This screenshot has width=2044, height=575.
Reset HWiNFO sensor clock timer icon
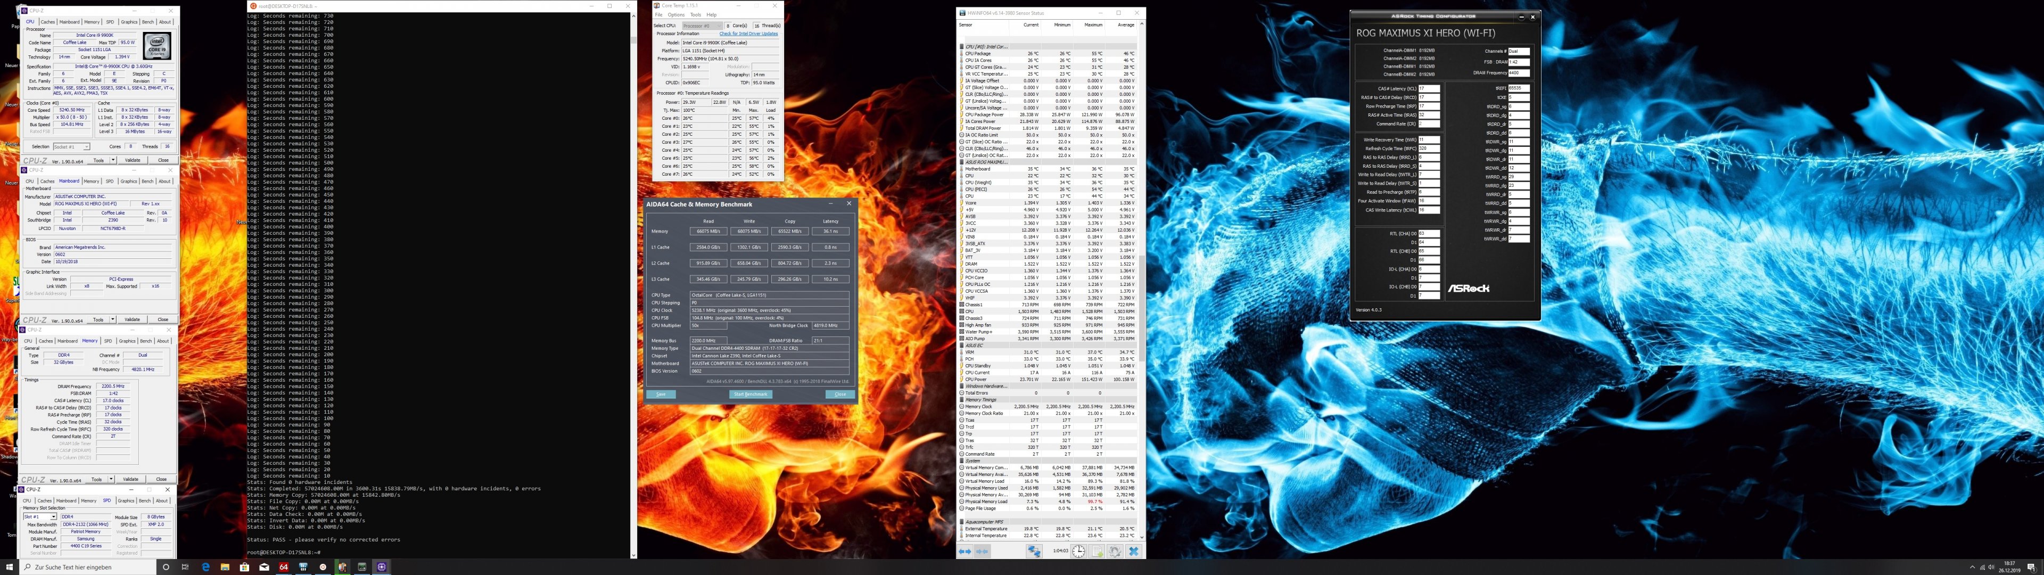click(1079, 551)
